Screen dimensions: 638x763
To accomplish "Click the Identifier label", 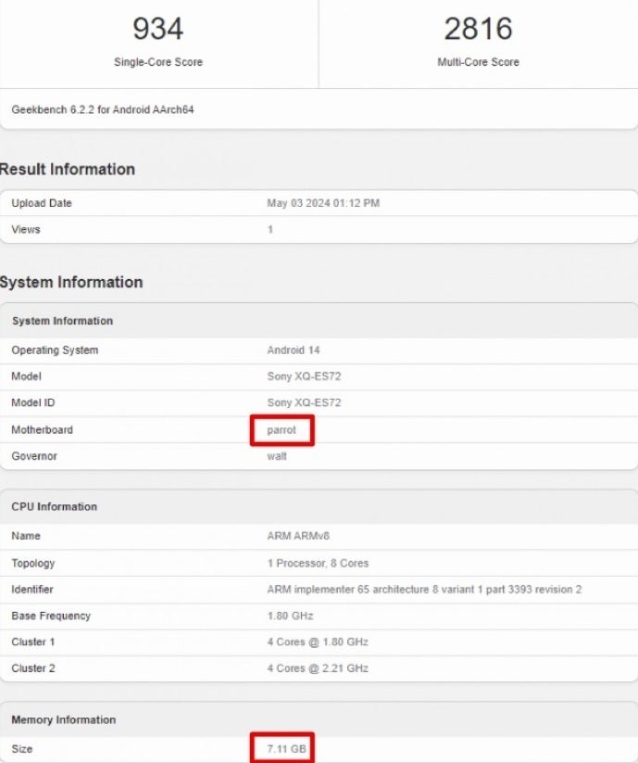I will tap(32, 590).
